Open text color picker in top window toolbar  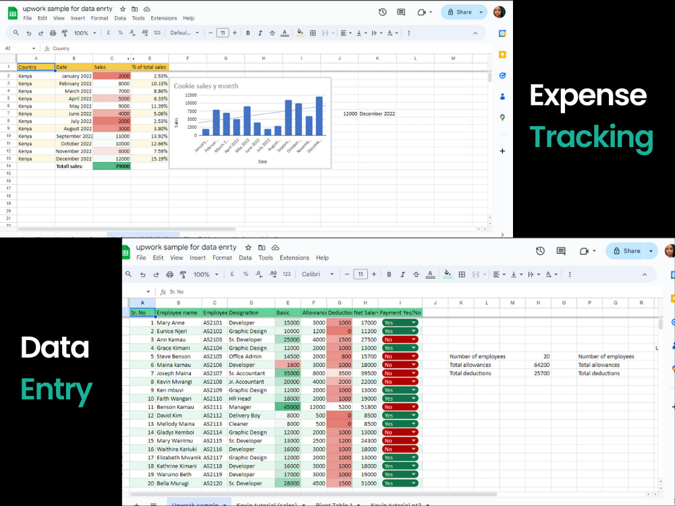pos(285,32)
